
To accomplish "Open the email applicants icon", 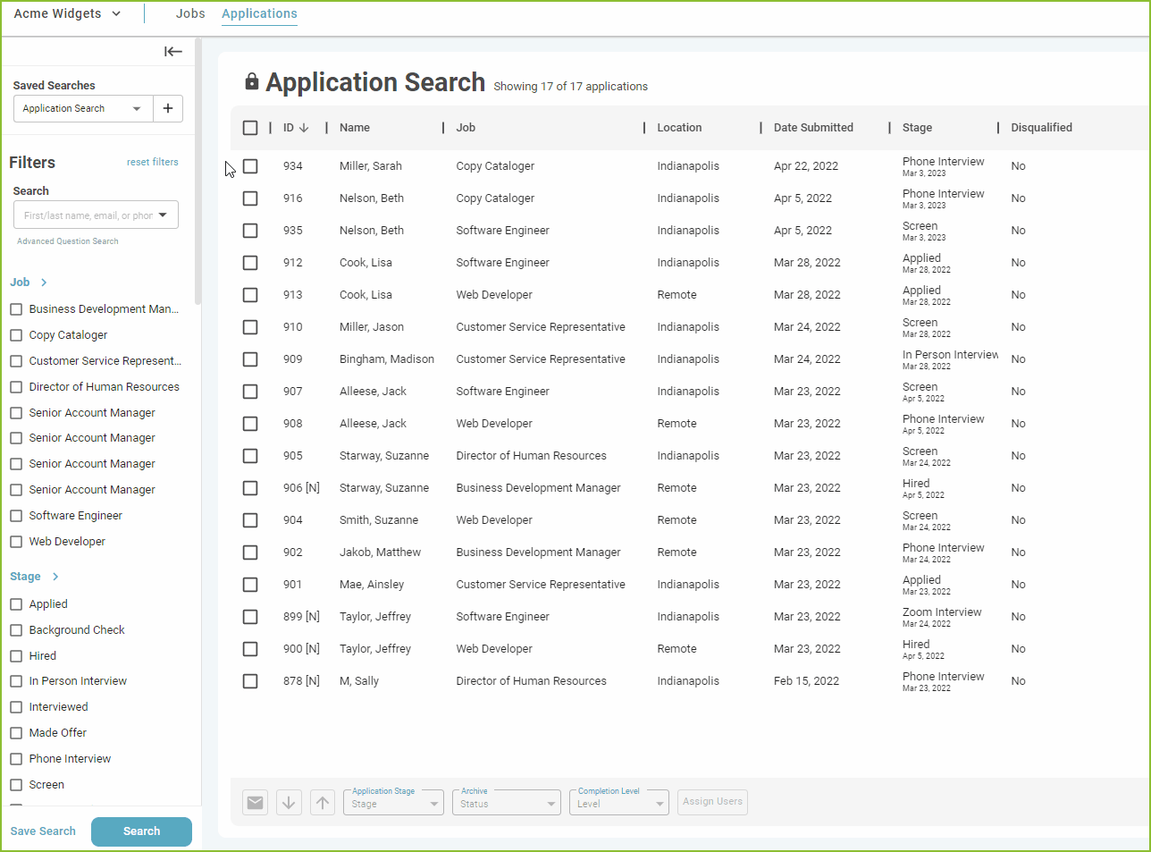I will point(255,801).
